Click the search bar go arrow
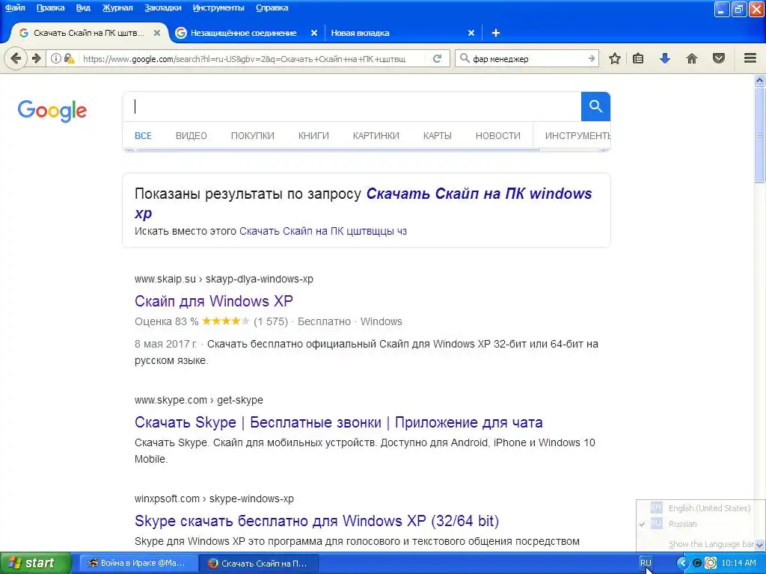766x574 pixels. [x=591, y=58]
